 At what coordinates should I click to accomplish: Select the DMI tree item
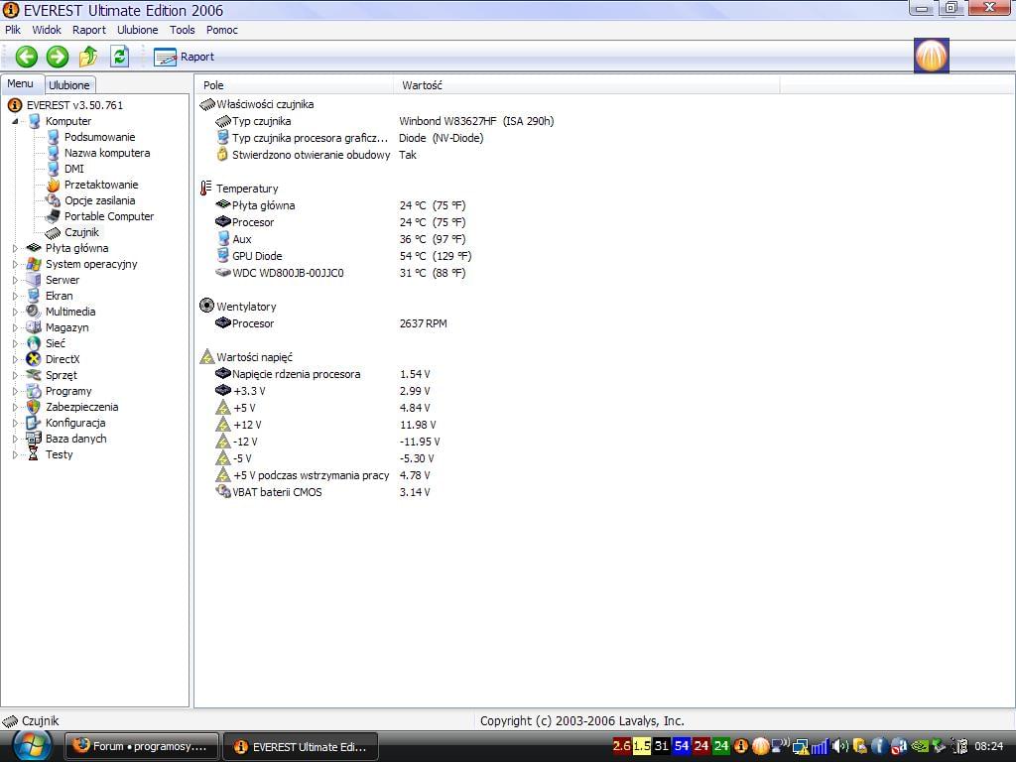[73, 169]
